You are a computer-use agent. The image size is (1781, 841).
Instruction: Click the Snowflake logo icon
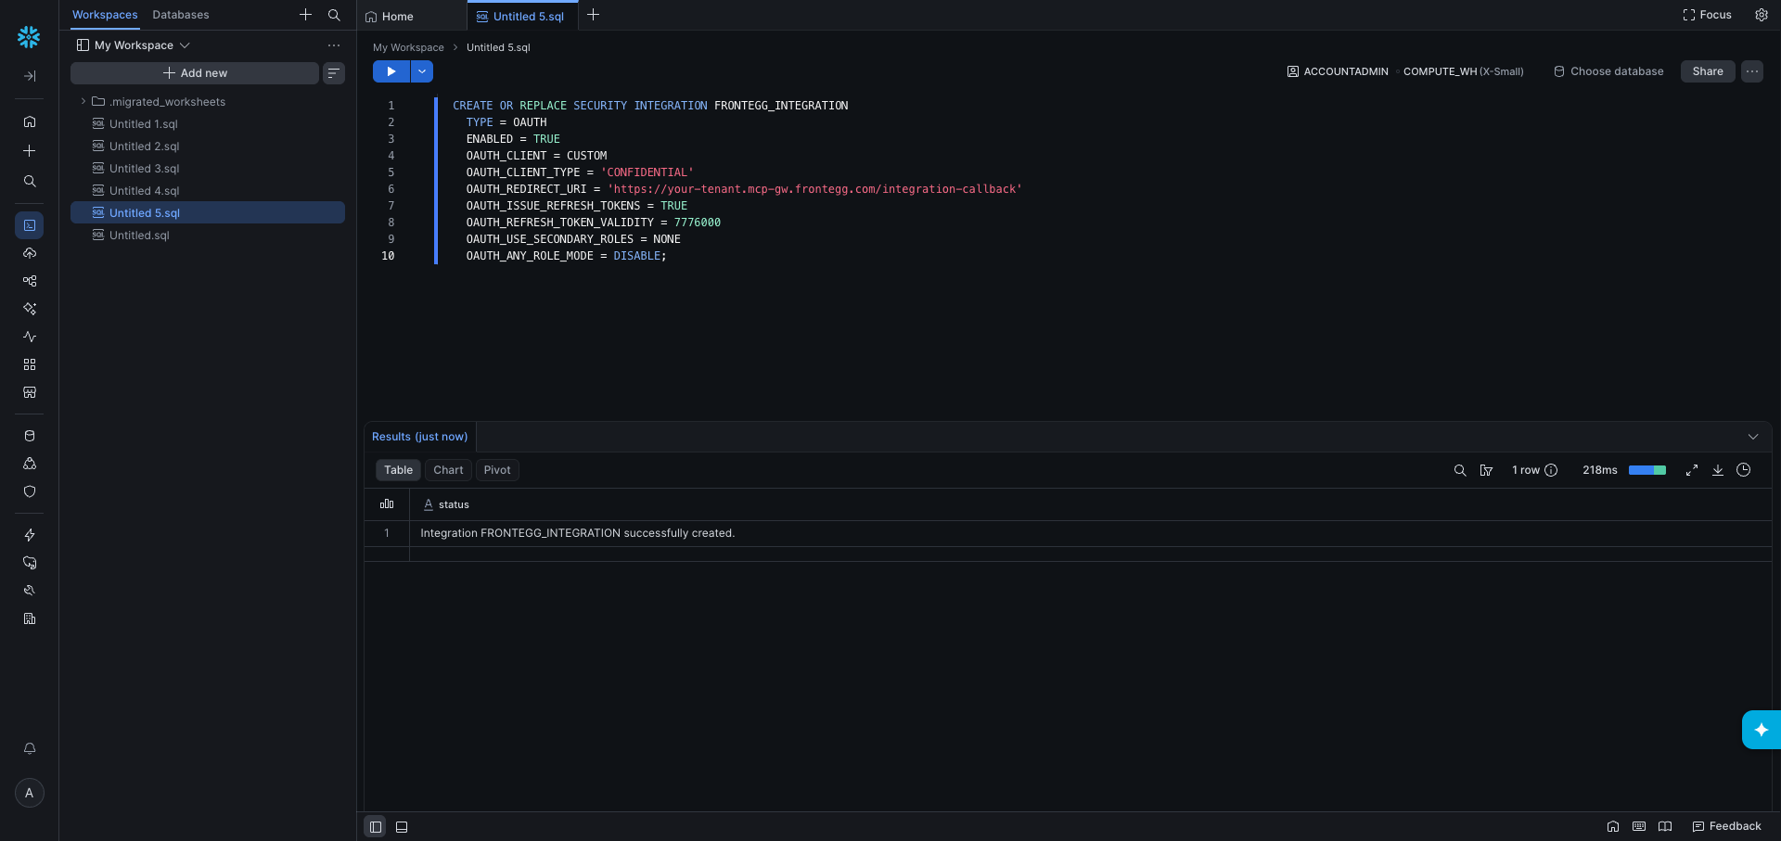click(x=29, y=37)
